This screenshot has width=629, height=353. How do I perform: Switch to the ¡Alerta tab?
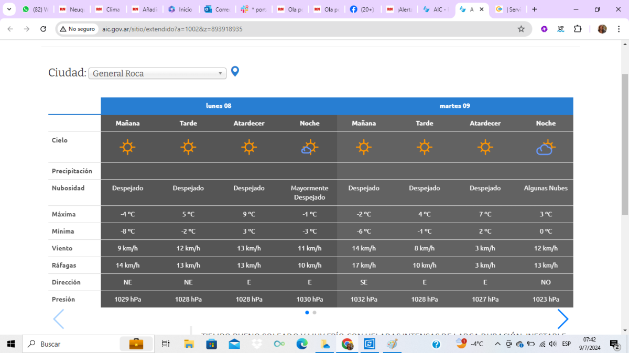tap(399, 9)
